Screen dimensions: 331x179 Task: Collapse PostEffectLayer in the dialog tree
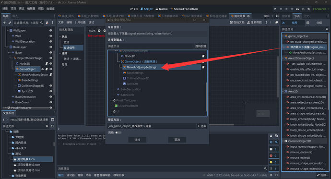(111, 100)
